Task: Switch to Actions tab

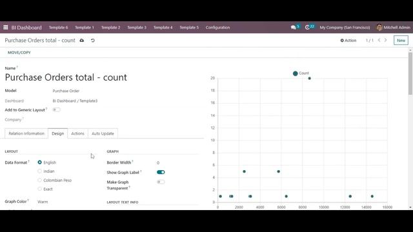Action: point(77,133)
